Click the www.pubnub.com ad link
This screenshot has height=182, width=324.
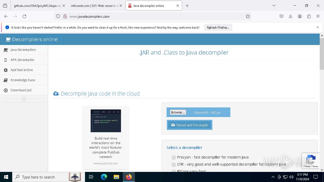(x=106, y=163)
